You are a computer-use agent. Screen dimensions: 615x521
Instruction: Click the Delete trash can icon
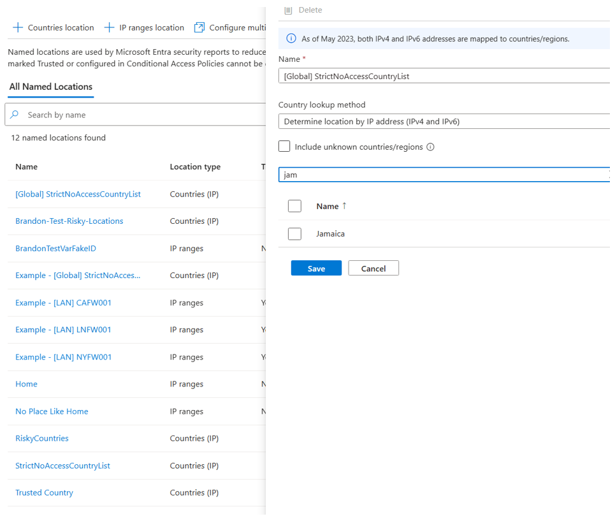288,10
